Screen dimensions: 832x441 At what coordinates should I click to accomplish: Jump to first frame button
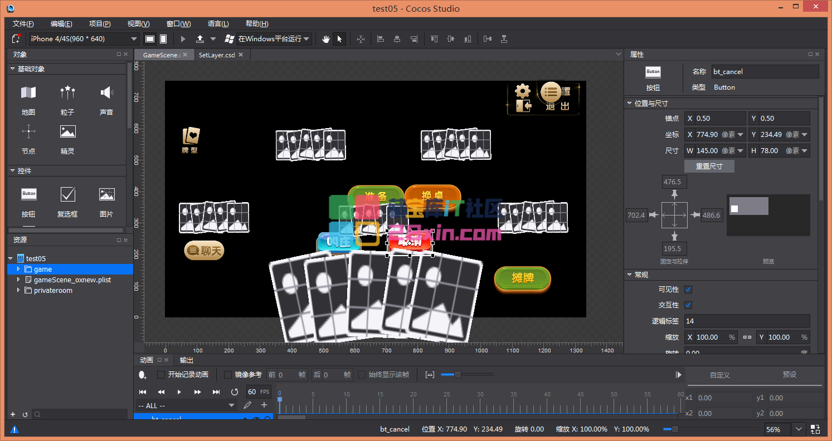pyautogui.click(x=143, y=392)
